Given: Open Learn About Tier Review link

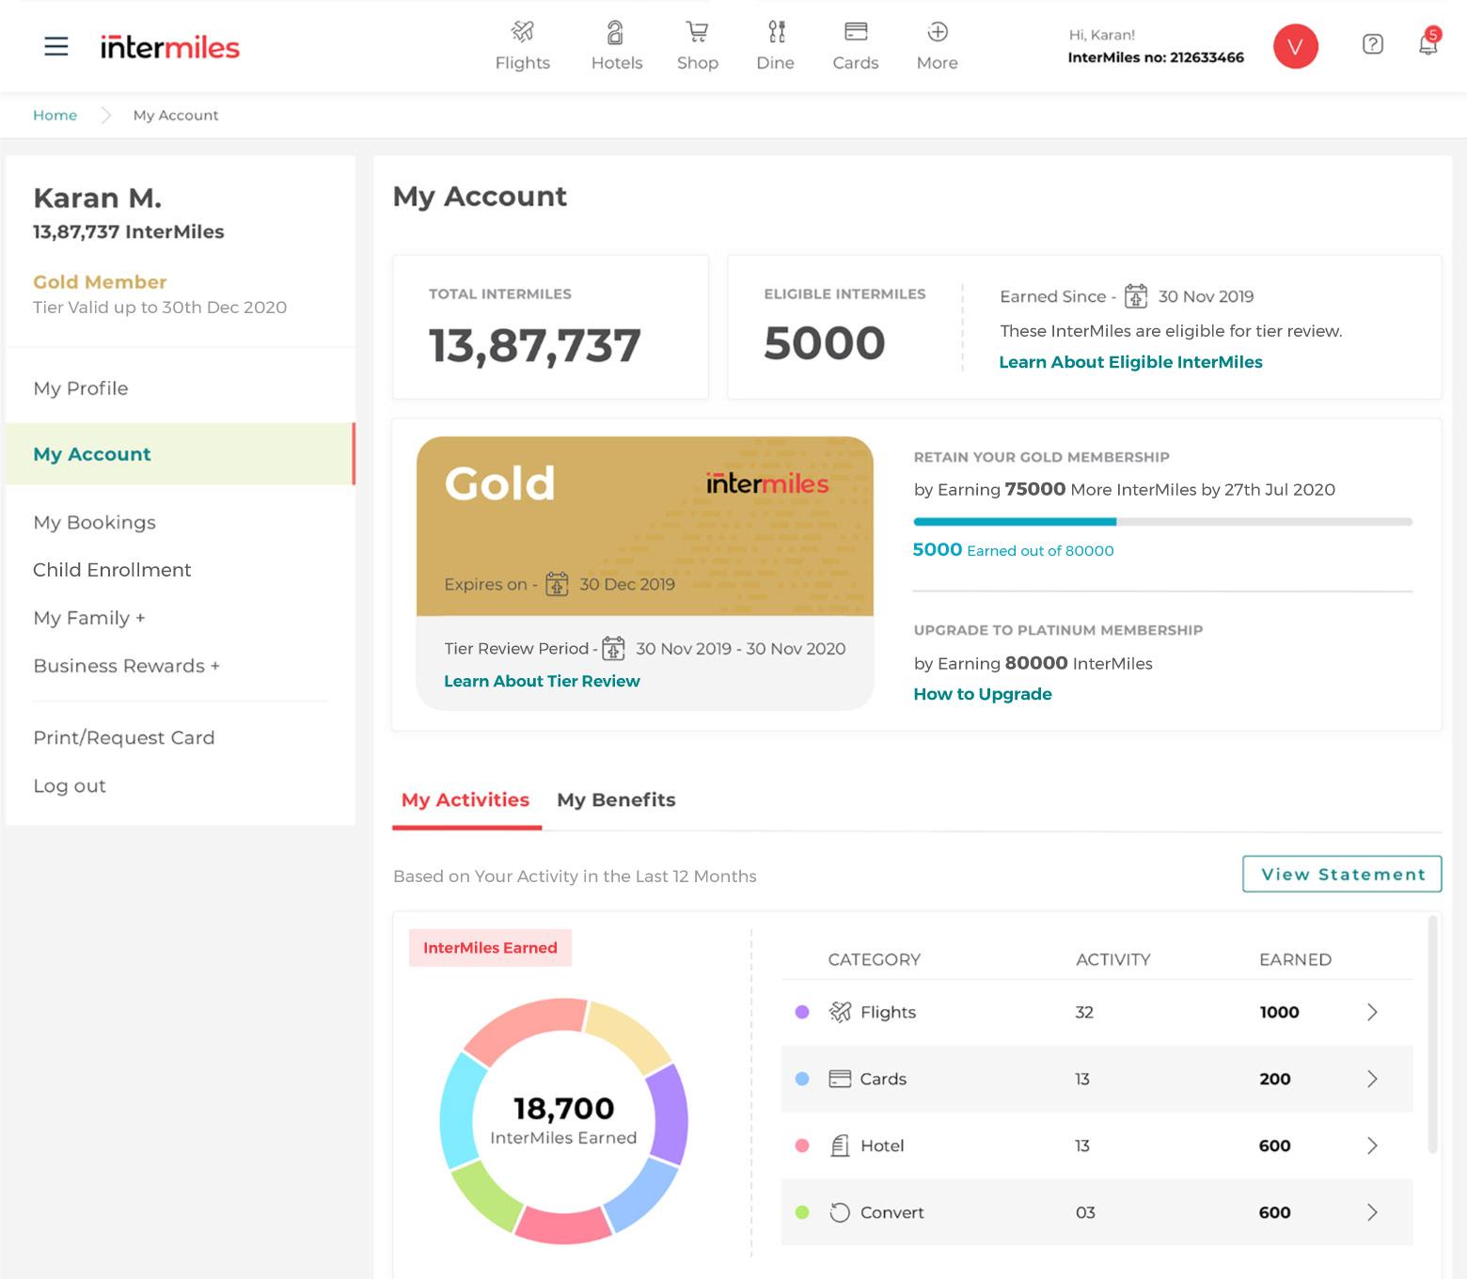Looking at the screenshot, I should coord(542,681).
